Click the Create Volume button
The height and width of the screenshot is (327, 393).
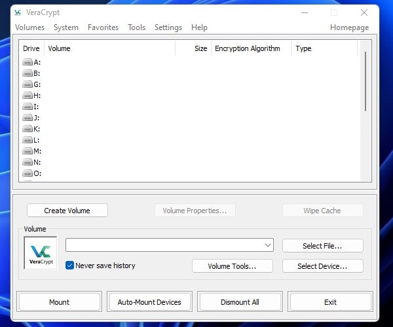(x=67, y=211)
